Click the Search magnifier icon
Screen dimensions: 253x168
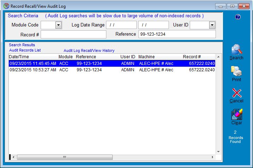point(236,49)
